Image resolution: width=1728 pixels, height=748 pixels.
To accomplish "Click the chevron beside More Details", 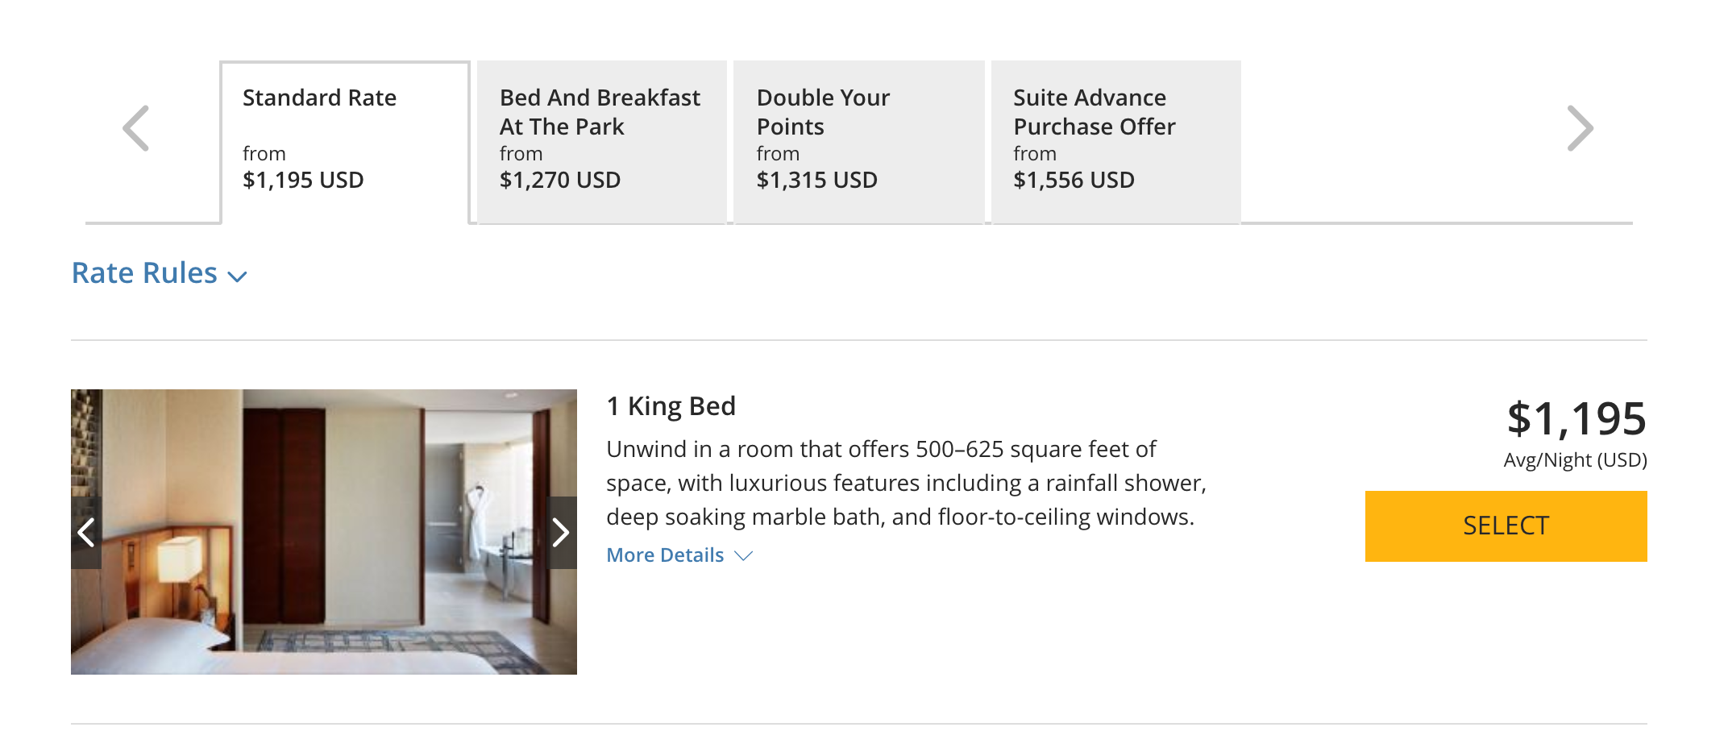I will click(744, 555).
